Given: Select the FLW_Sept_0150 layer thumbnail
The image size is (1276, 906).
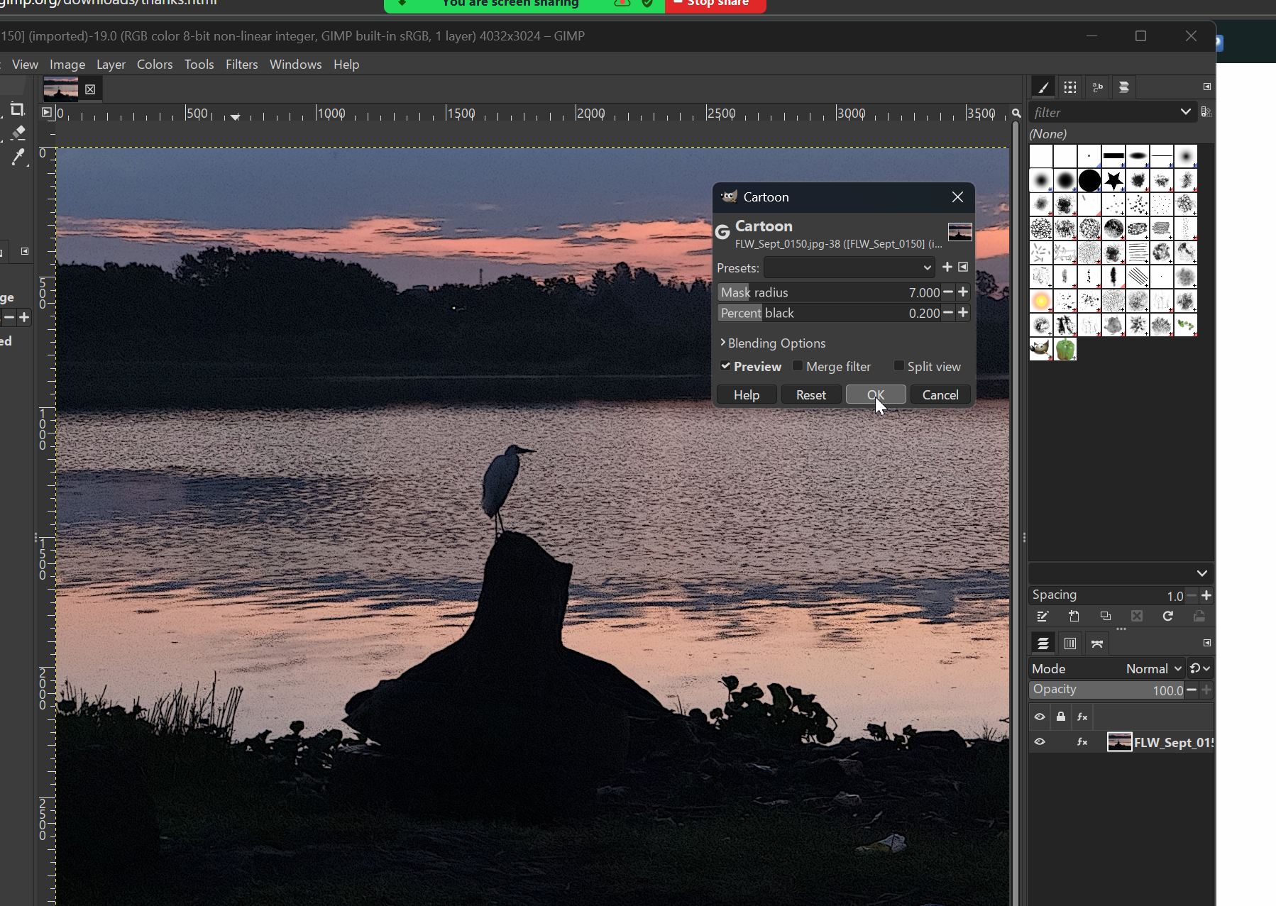Looking at the screenshot, I should (1119, 742).
